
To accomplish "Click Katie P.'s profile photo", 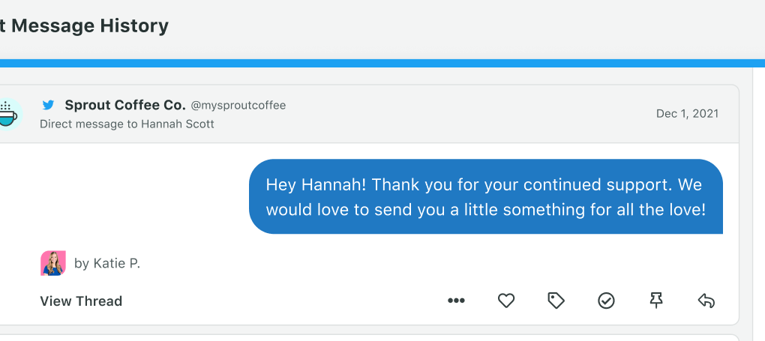I will 52,264.
